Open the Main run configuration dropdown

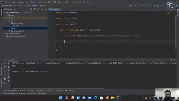[x=143, y=6]
